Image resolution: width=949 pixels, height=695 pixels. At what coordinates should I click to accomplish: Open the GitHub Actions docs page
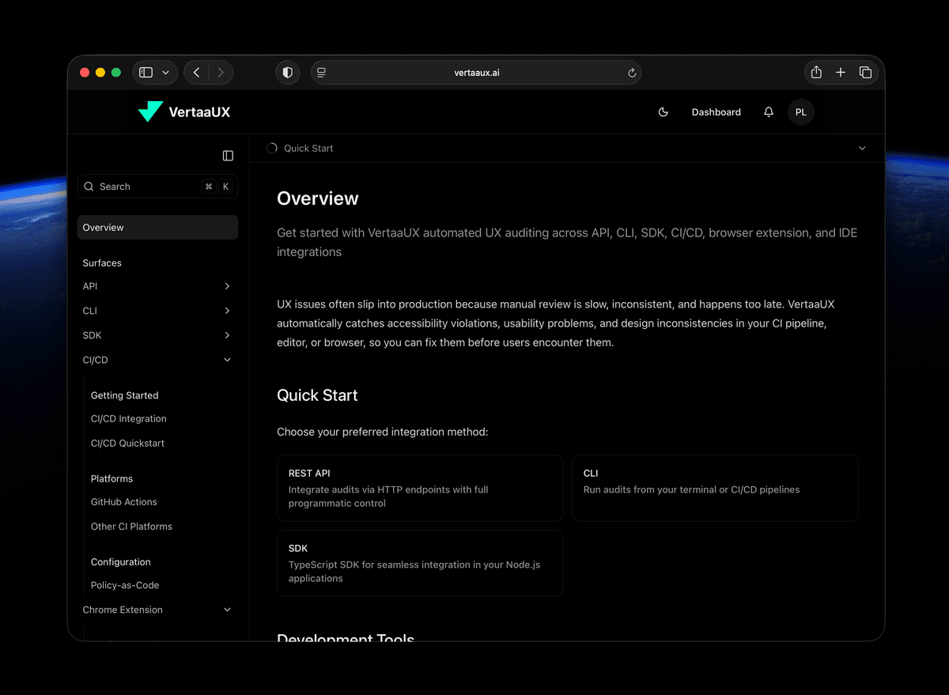[123, 501]
